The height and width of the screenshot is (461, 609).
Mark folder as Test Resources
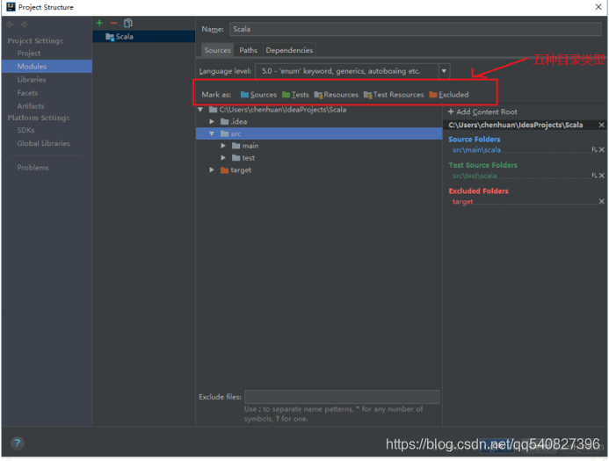pos(394,95)
